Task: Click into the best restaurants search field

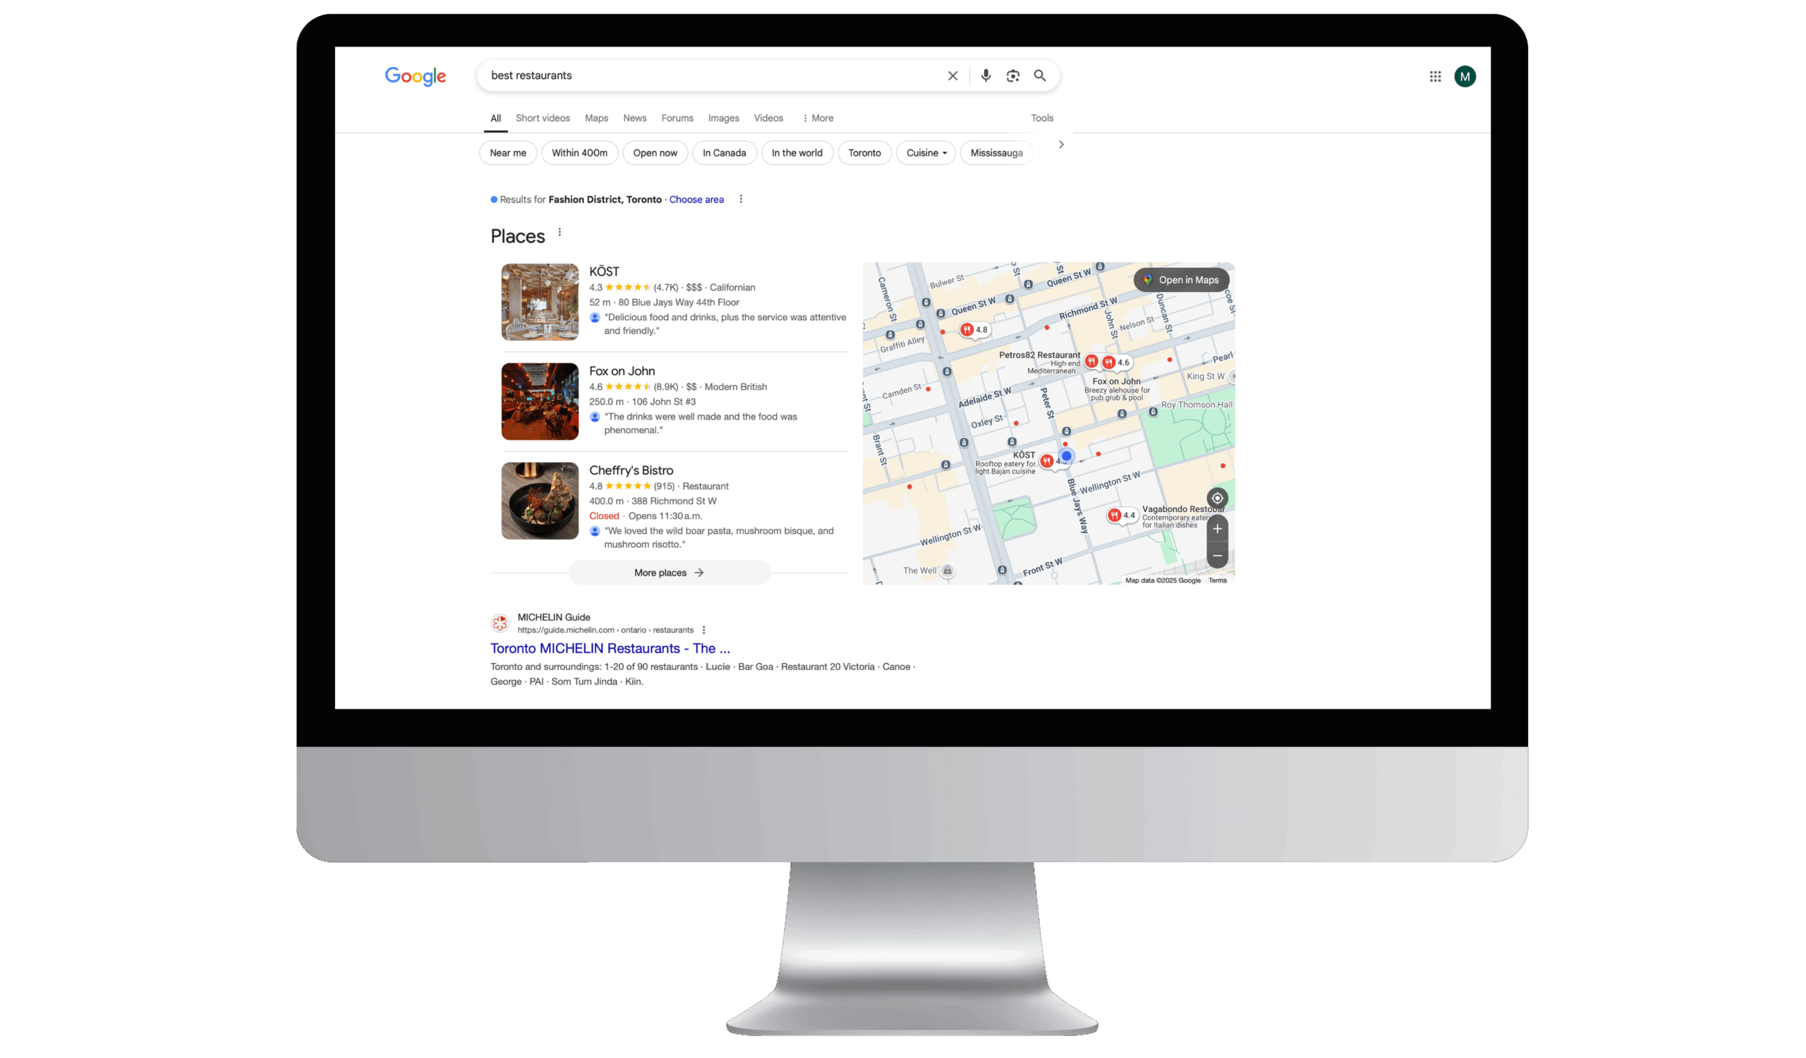Action: pyautogui.click(x=710, y=76)
